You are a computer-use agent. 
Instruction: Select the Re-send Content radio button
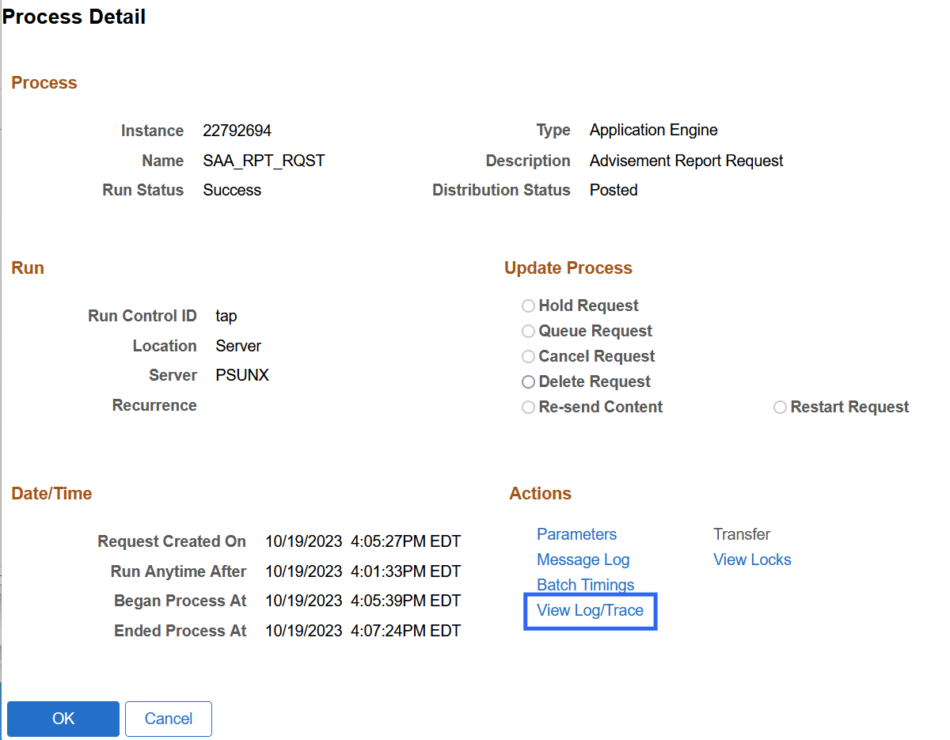528,408
